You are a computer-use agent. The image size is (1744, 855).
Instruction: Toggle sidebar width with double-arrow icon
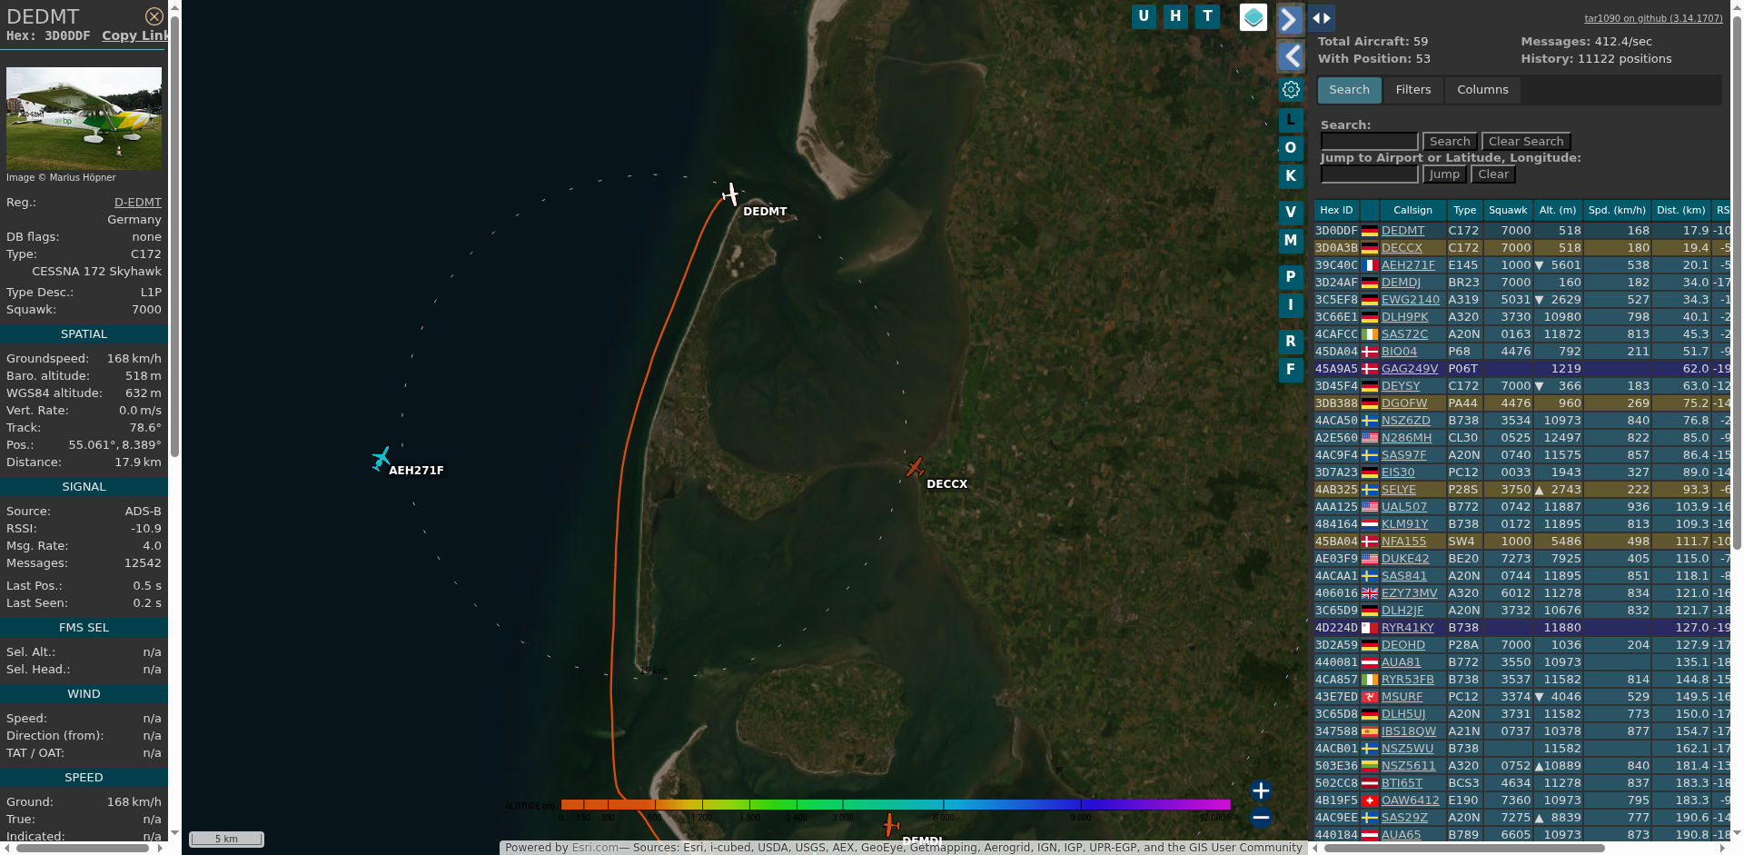pos(1322,17)
